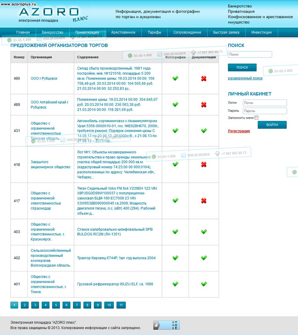The image size is (298, 335).
Task: Click the red cross documentation icon in row 418
Action: [x=204, y=164]
